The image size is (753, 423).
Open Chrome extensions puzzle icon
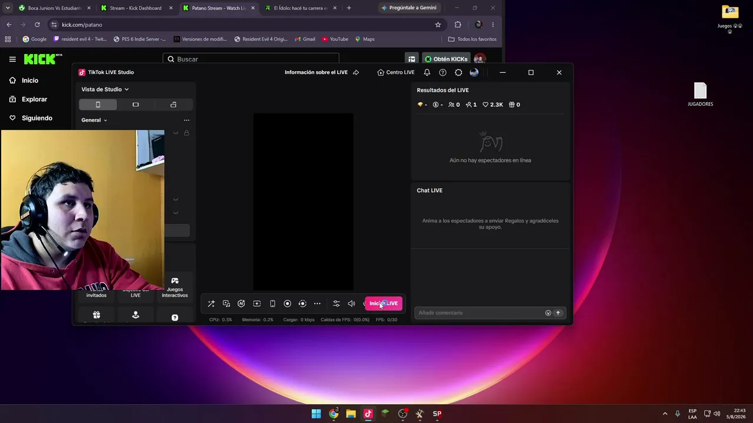pyautogui.click(x=458, y=25)
